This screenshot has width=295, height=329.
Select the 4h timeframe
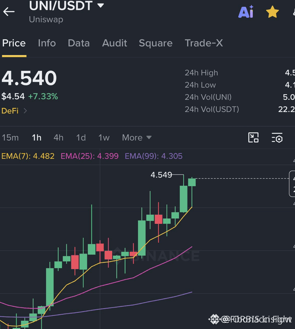point(59,138)
